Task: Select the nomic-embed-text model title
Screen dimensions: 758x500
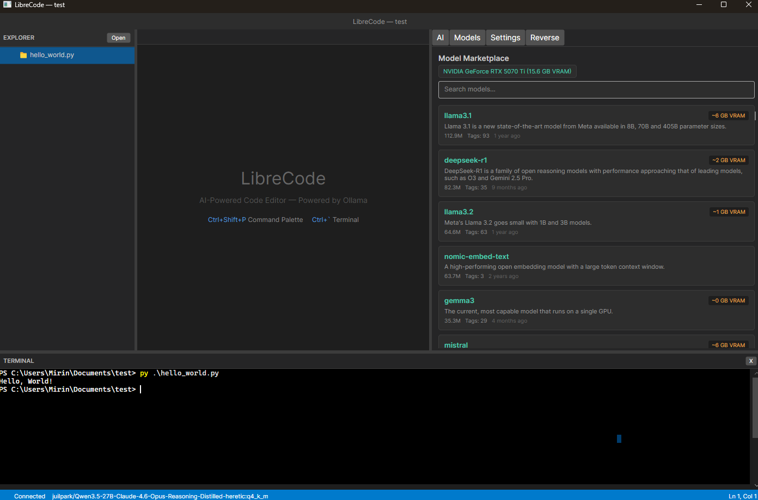Action: (476, 256)
